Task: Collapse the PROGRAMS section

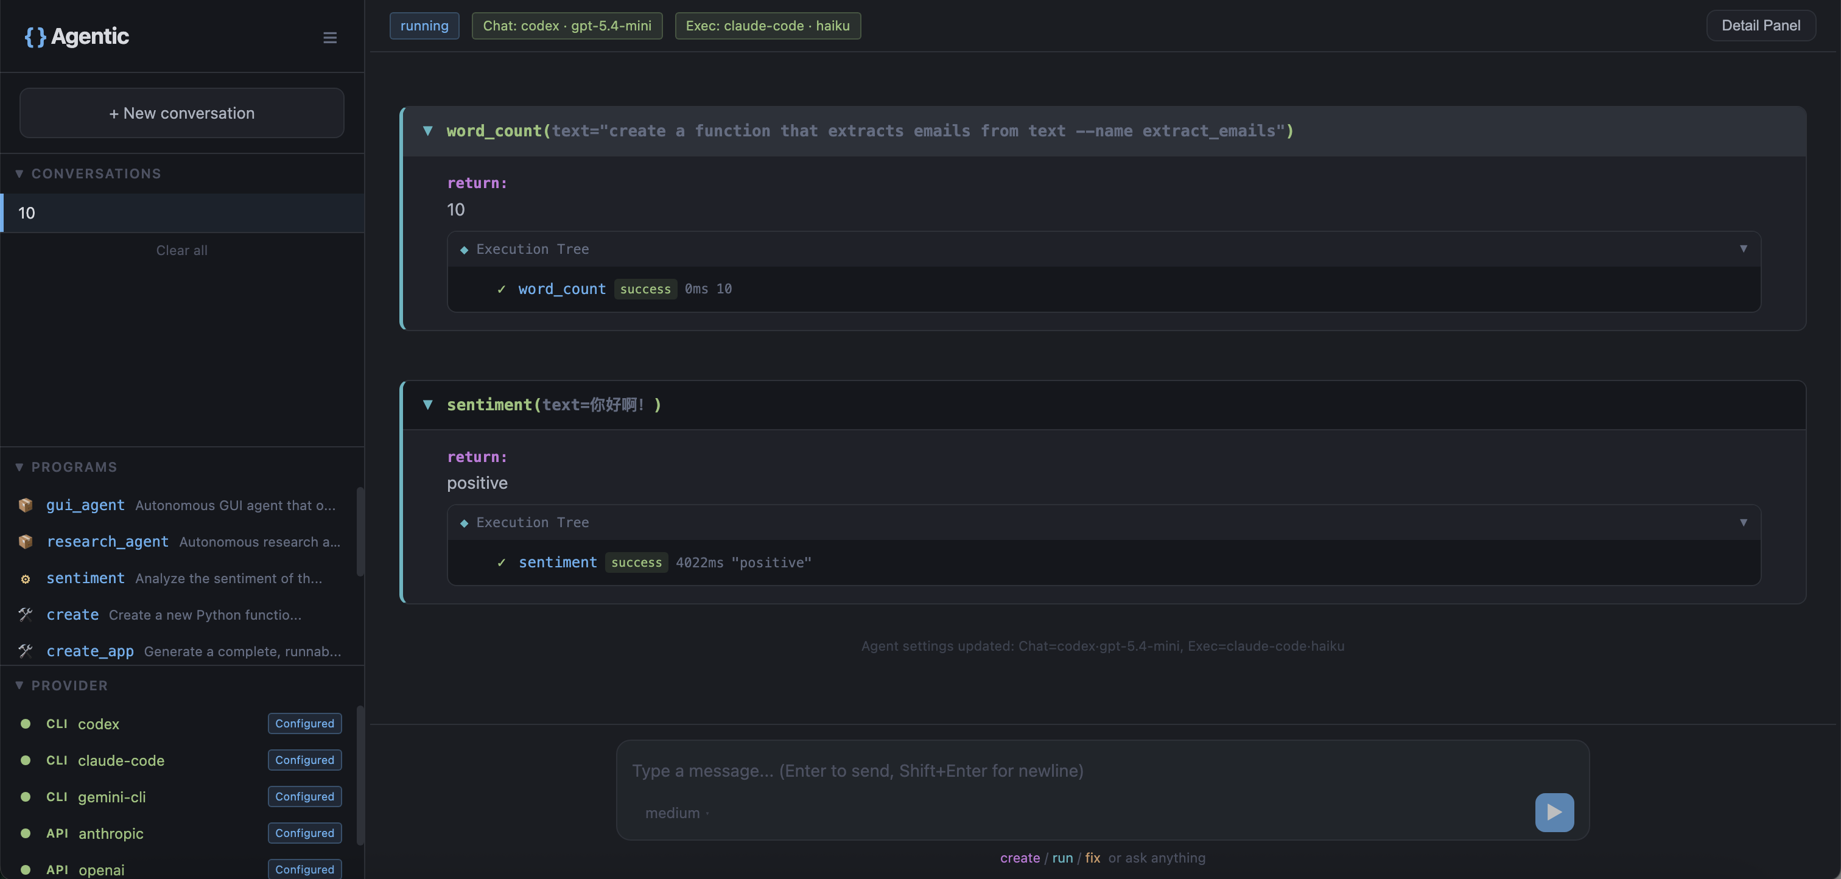Action: tap(19, 467)
